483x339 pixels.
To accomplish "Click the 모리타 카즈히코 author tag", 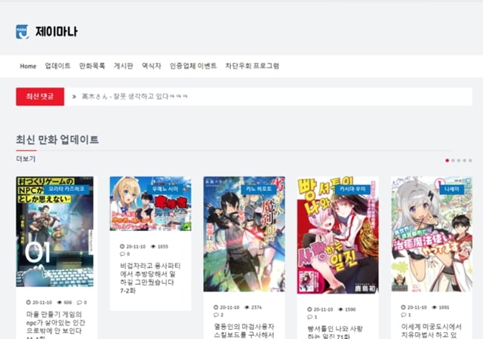I will click(x=66, y=189).
